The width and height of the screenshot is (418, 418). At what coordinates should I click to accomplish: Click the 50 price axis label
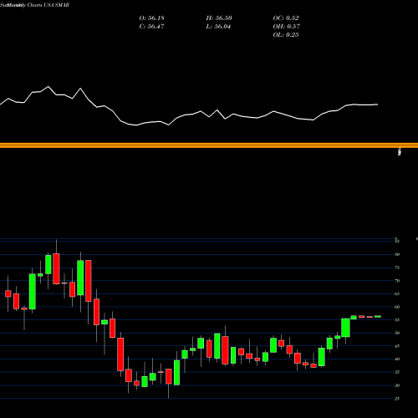click(397, 333)
